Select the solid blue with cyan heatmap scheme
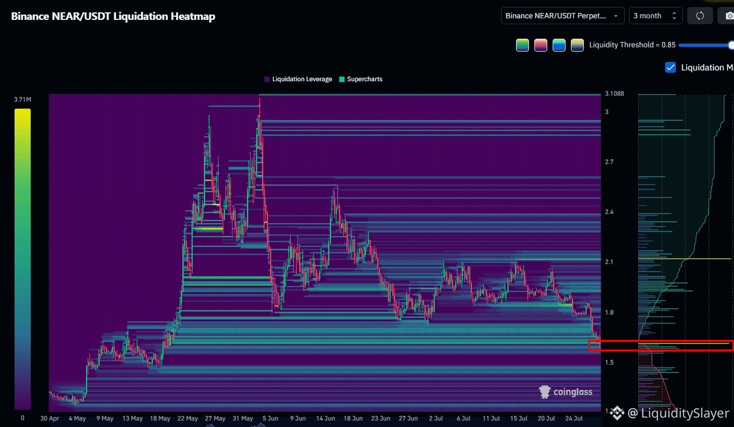734x427 pixels. click(x=559, y=45)
